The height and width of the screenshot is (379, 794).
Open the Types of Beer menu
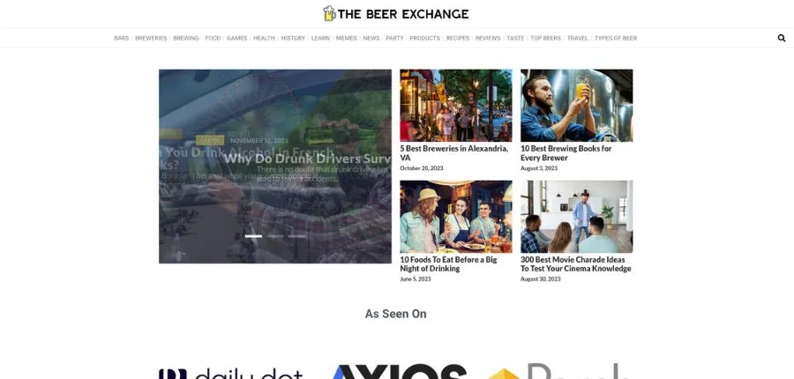615,38
